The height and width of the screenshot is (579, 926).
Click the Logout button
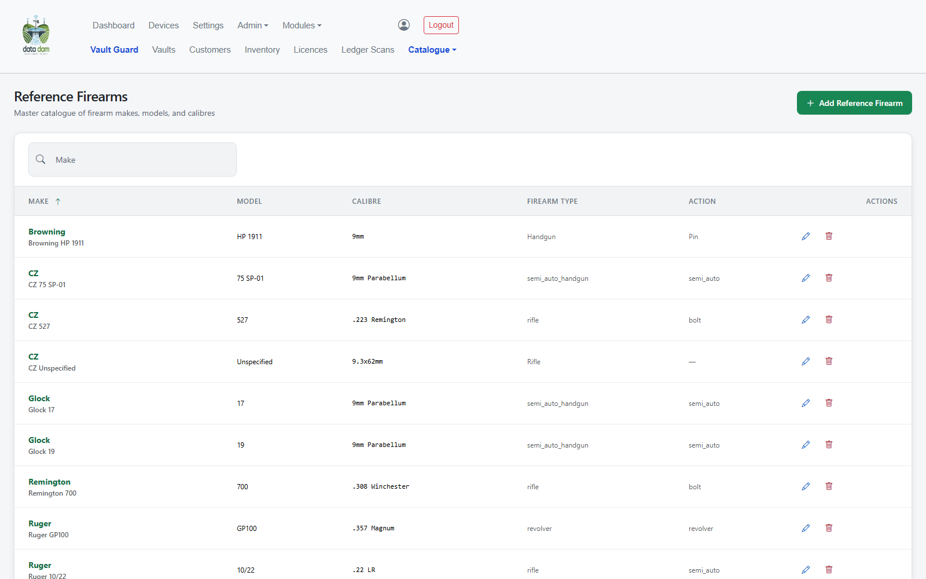[441, 25]
